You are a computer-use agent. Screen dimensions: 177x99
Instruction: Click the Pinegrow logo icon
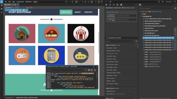click(x=2, y=2)
